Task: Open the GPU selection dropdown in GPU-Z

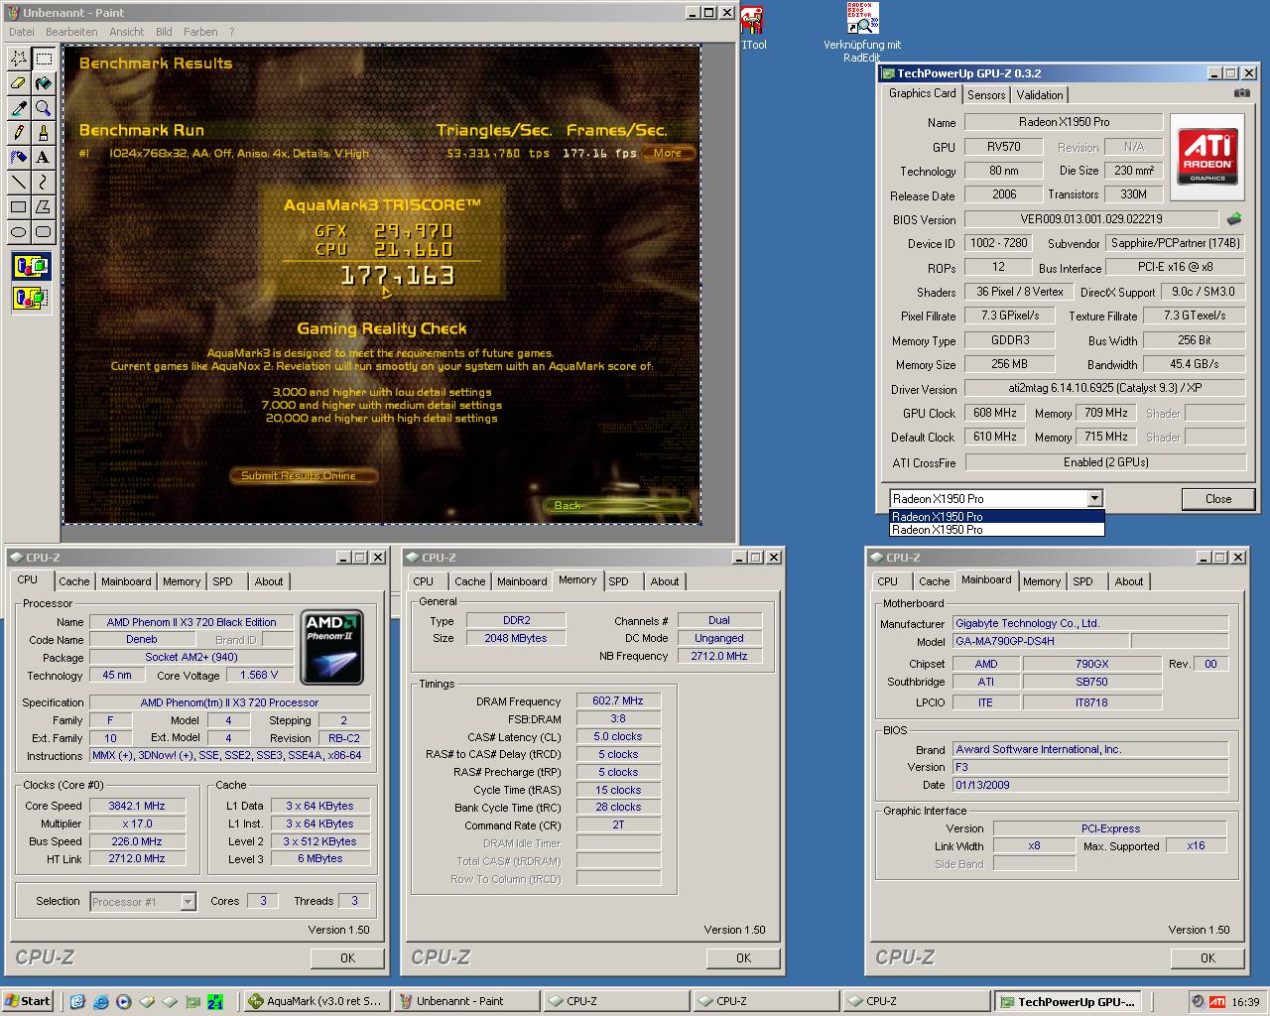Action: (1094, 498)
